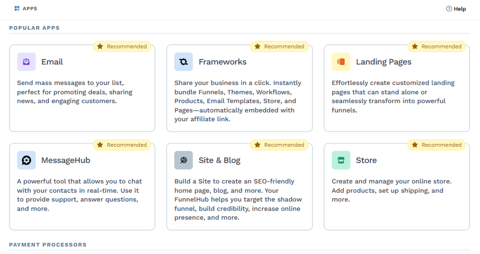Click the Store description 'Create and manage'
This screenshot has width=480, height=254.
391,190
